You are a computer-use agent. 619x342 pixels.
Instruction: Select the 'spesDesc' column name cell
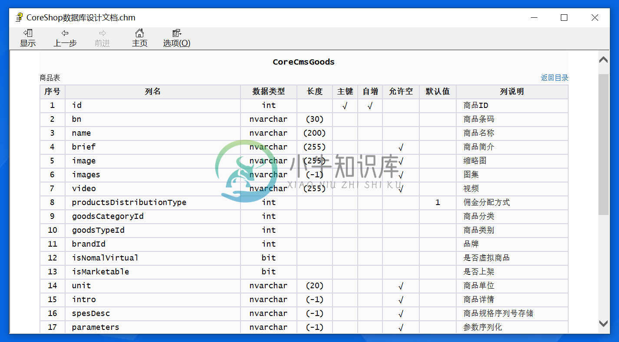(153, 313)
